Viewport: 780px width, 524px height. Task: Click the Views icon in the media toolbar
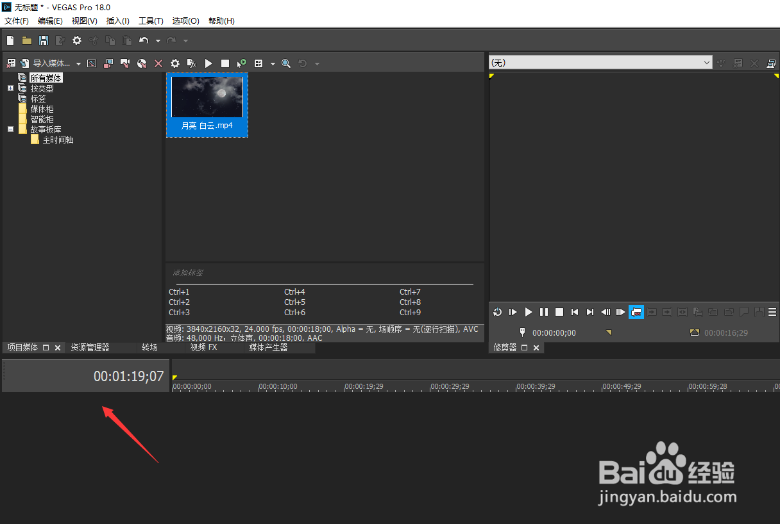click(259, 63)
